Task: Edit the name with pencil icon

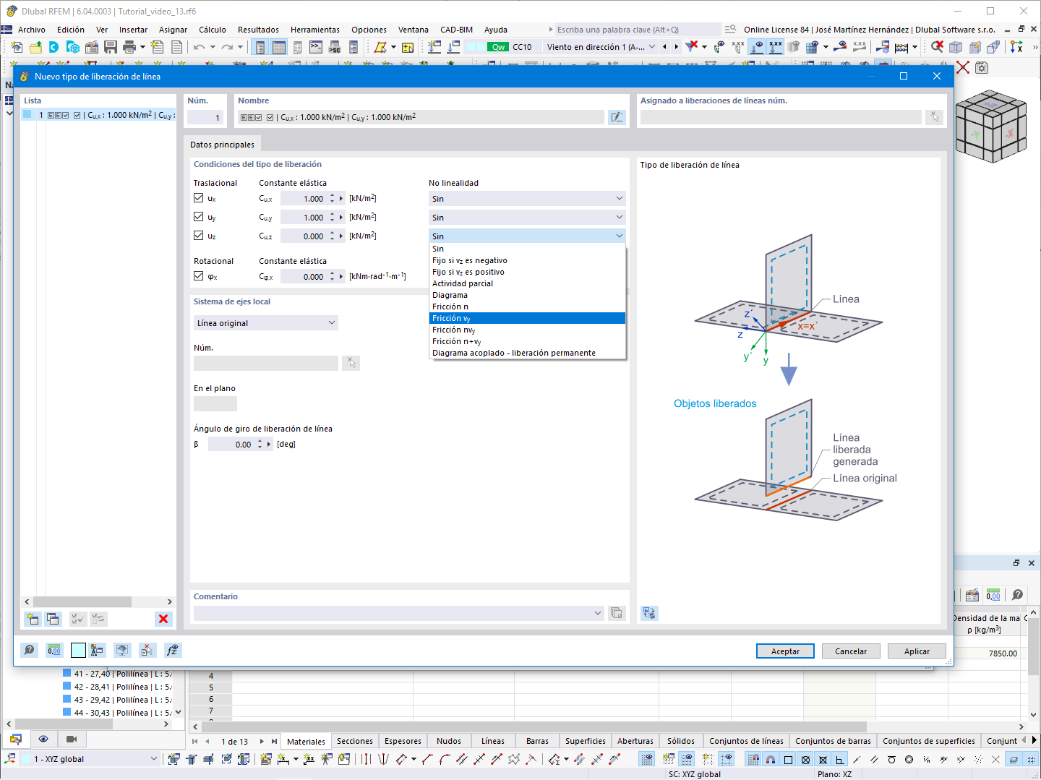Action: click(x=617, y=117)
